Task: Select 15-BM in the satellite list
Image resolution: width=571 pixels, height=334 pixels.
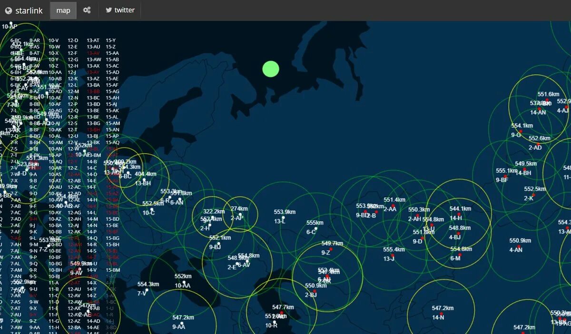Action: (x=113, y=270)
